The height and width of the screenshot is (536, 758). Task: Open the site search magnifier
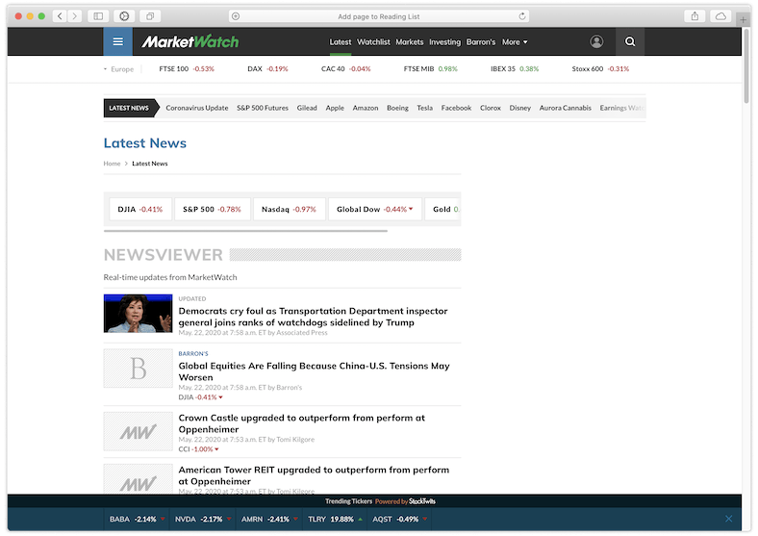point(630,41)
